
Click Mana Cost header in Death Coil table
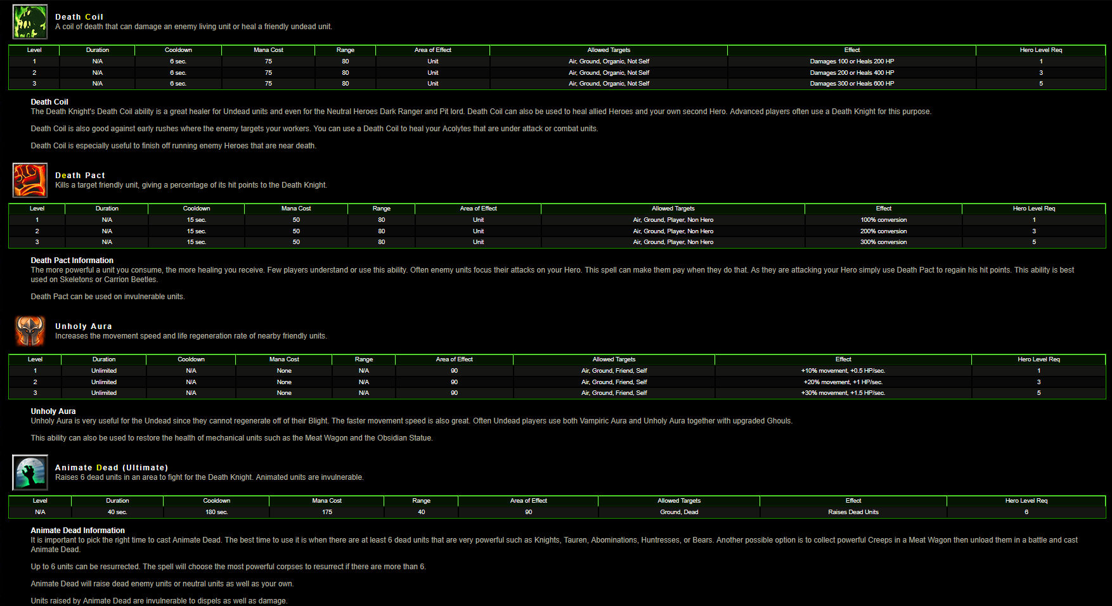click(x=268, y=50)
